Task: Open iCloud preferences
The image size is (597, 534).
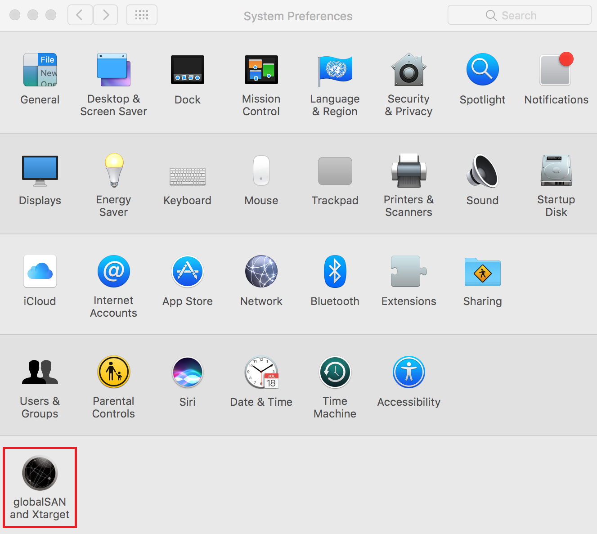Action: pyautogui.click(x=40, y=272)
